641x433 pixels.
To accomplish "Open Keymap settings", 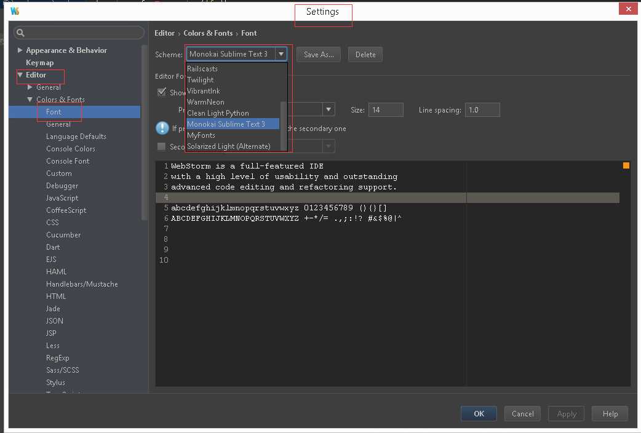I will 39,63.
